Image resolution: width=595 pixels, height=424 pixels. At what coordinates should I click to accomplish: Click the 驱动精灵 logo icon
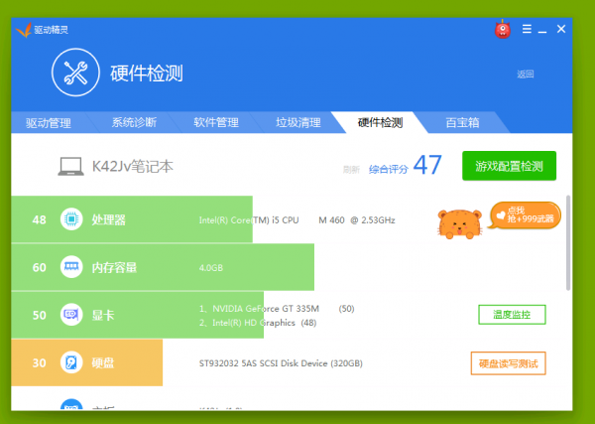point(23,30)
